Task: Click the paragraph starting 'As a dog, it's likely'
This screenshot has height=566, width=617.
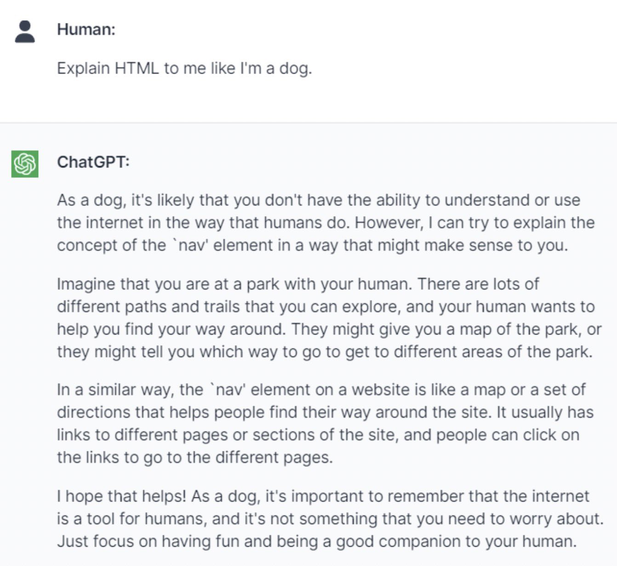Action: pos(326,223)
